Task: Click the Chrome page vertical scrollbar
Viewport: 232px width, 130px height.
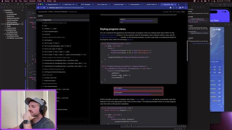Action: (x=187, y=51)
